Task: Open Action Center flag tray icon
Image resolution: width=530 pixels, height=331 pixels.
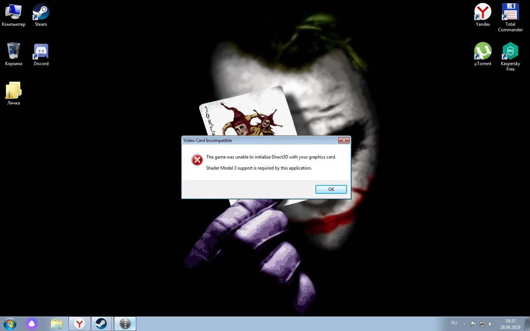Action: coord(473,324)
